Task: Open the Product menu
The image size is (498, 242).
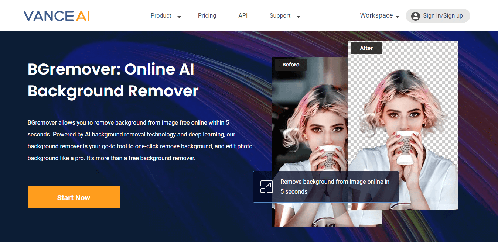Action: (161, 16)
